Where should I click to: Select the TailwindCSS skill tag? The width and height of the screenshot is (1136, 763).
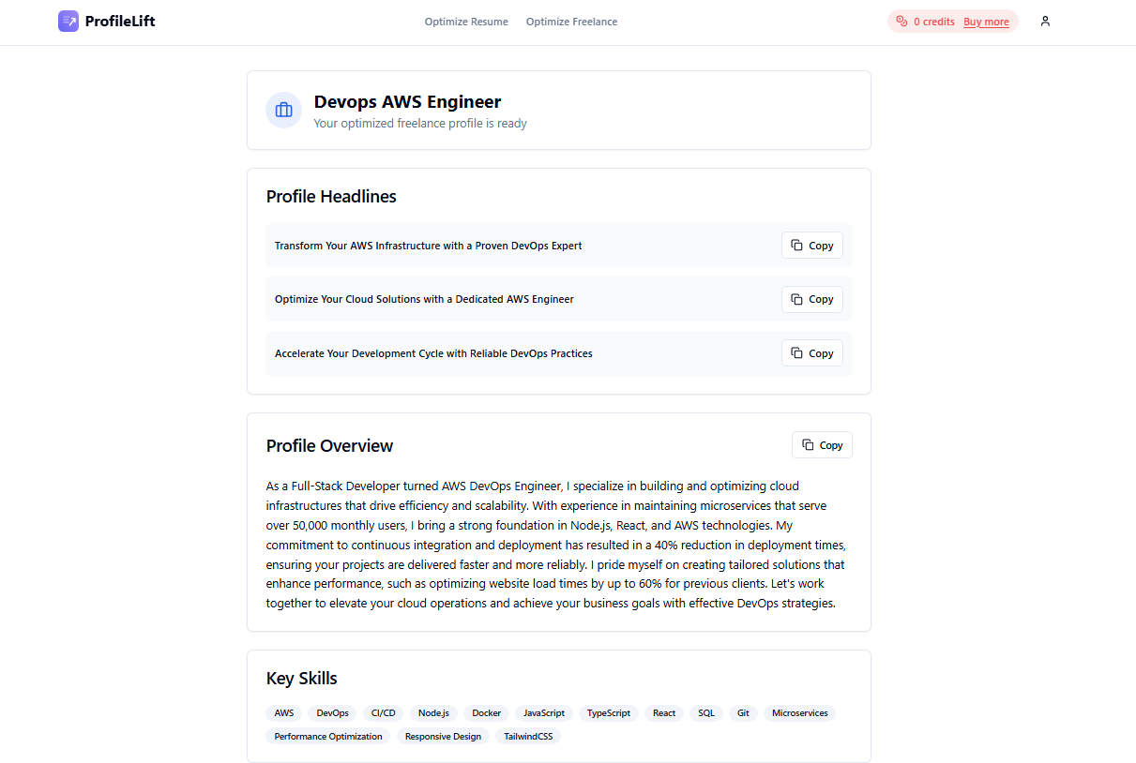click(528, 737)
